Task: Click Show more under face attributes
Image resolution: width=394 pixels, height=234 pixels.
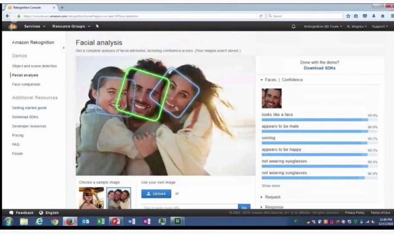Action: coord(271,185)
